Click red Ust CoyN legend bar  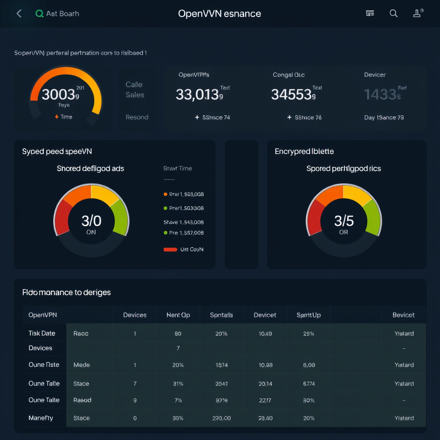(170, 250)
